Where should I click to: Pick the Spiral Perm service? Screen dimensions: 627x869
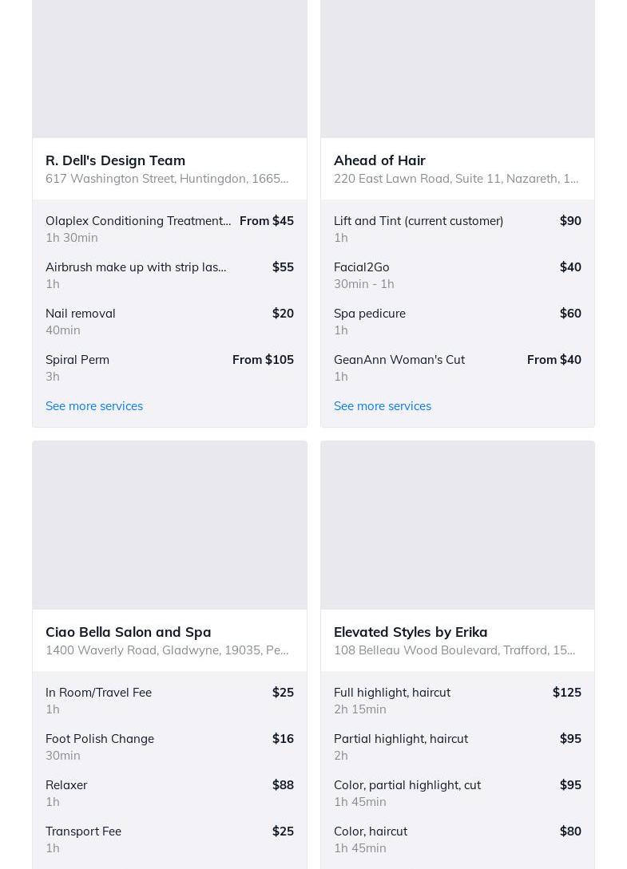click(77, 360)
